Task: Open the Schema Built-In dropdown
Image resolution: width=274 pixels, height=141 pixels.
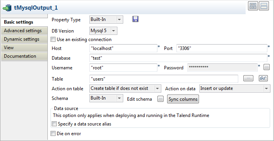Action: pyautogui.click(x=106, y=98)
